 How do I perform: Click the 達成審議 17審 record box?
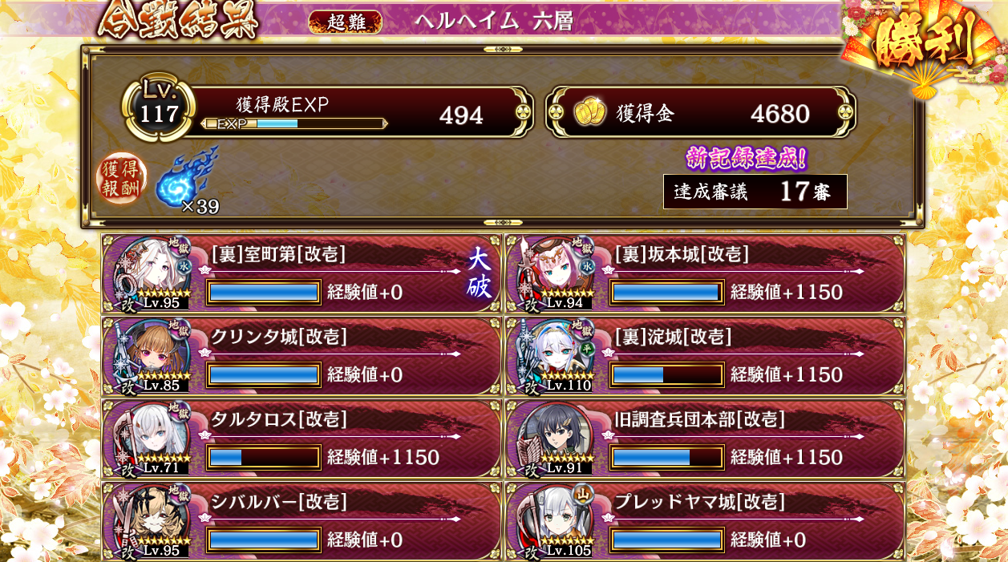pyautogui.click(x=755, y=192)
